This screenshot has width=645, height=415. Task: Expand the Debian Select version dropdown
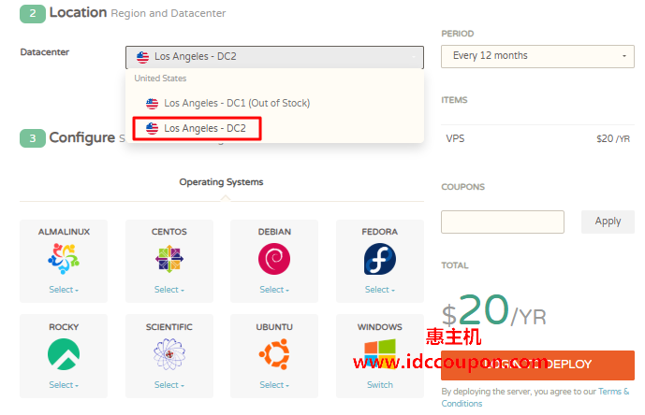(274, 290)
